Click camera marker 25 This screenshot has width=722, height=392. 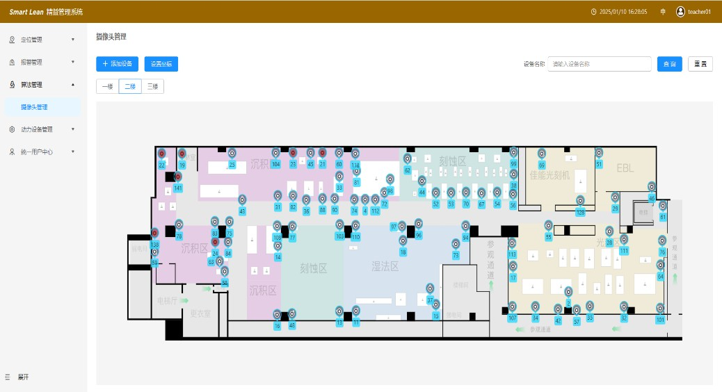232,154
